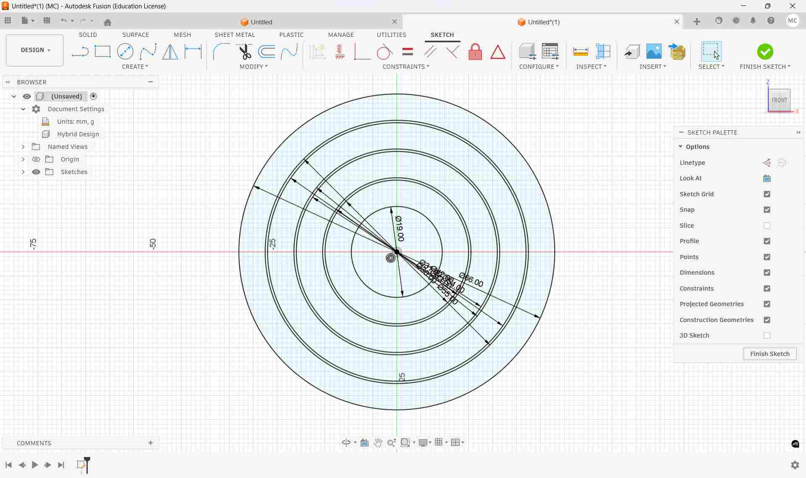Select the Center Diameter Circle tool
The image size is (806, 478).
tap(125, 52)
